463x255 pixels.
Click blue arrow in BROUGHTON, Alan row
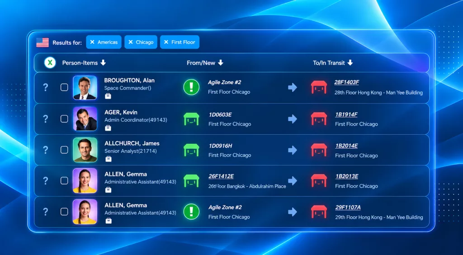click(293, 87)
